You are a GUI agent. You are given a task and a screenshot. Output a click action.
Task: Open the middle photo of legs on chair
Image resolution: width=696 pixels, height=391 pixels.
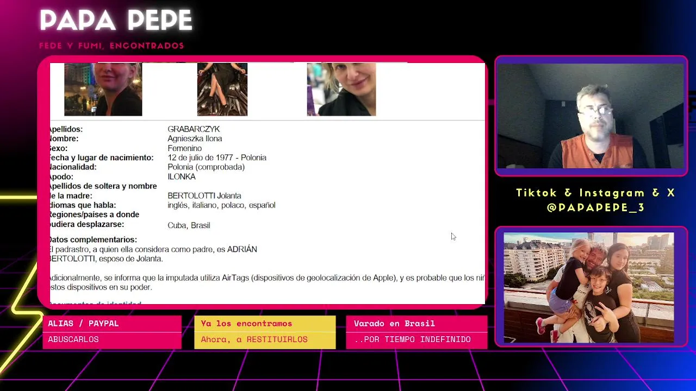click(x=222, y=89)
